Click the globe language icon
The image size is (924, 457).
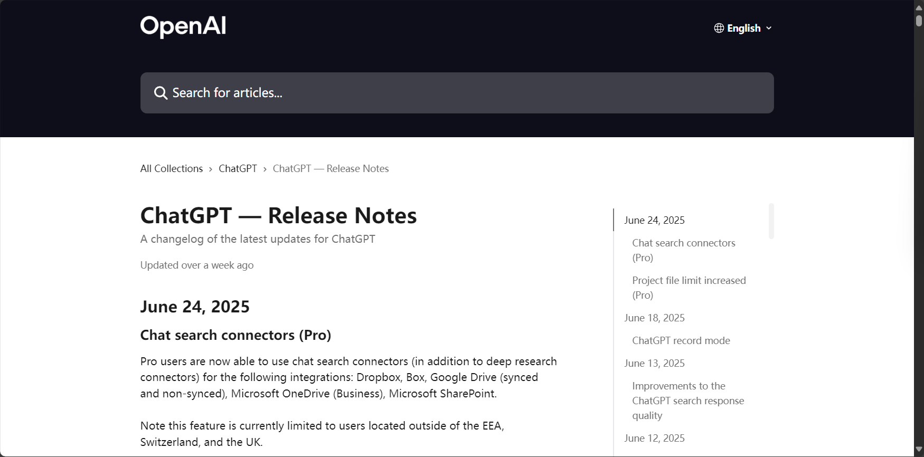click(x=719, y=28)
